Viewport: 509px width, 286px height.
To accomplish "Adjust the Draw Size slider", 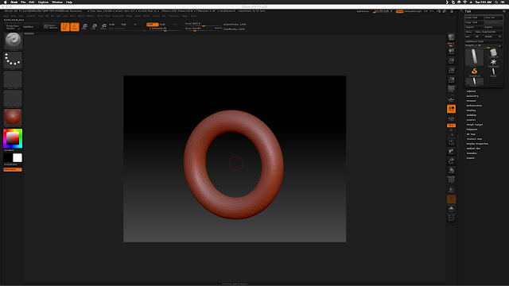I will pos(199,29).
